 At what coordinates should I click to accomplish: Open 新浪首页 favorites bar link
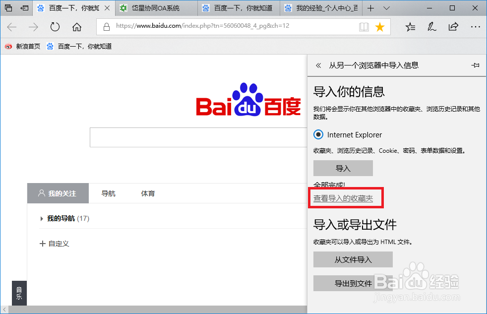click(x=22, y=46)
